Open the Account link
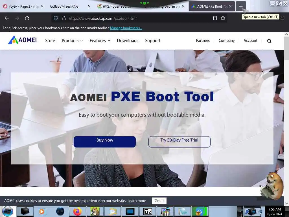 [251, 41]
